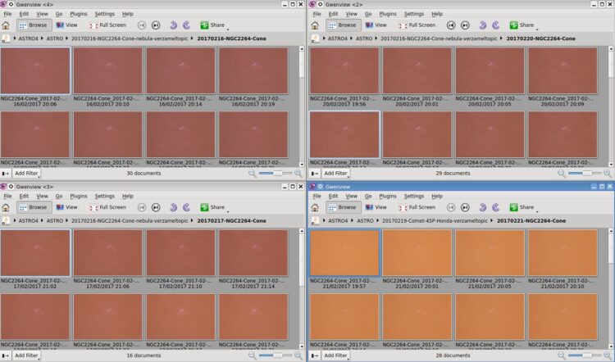Click the View button in Gwenview <3>
This screenshot has height=362, width=615.
[x=66, y=207]
